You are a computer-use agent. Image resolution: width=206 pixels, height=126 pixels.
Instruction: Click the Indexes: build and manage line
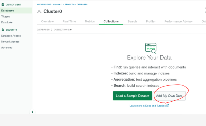point(141,73)
